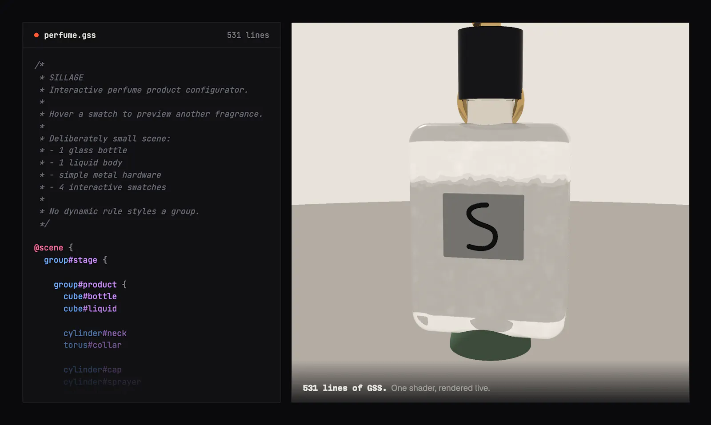Select the perfume.gss file name
The image size is (711, 425).
[x=70, y=35]
